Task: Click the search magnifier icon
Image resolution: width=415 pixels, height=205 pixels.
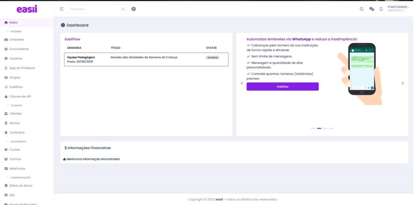Action: pyautogui.click(x=123, y=9)
